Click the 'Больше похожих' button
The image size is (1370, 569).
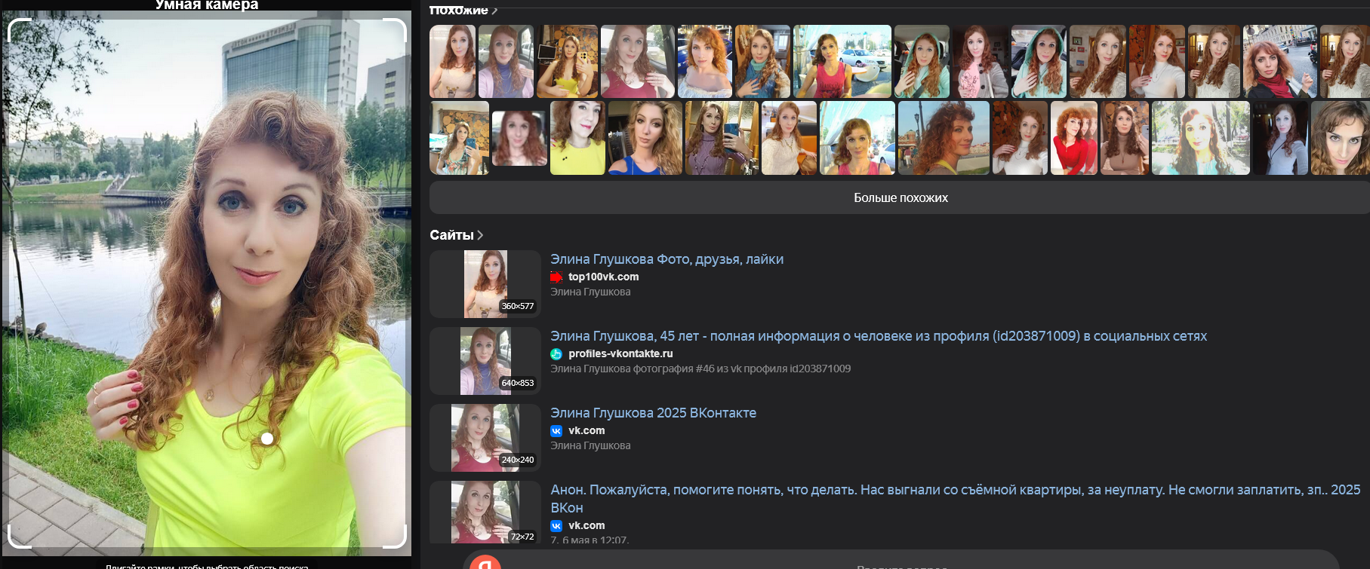pyautogui.click(x=900, y=197)
